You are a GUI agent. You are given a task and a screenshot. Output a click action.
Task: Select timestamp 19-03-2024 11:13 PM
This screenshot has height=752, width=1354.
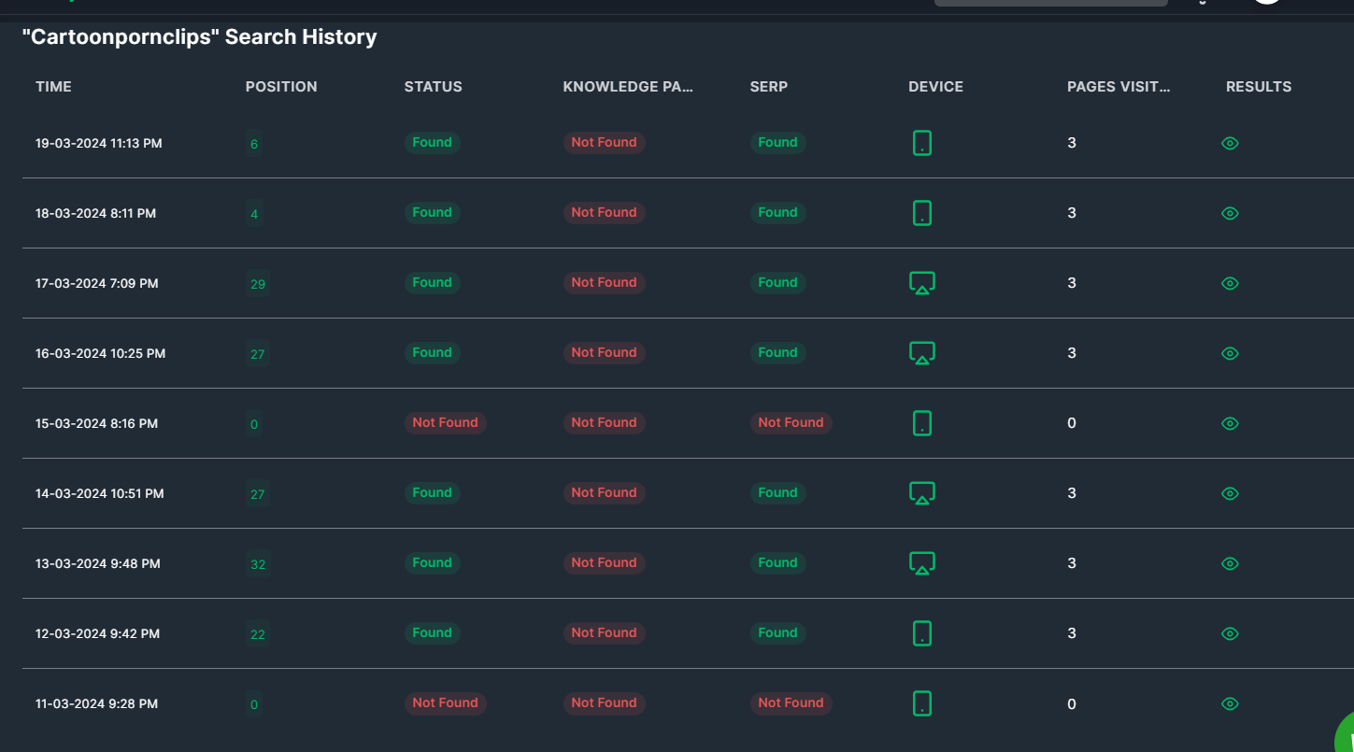pos(99,144)
